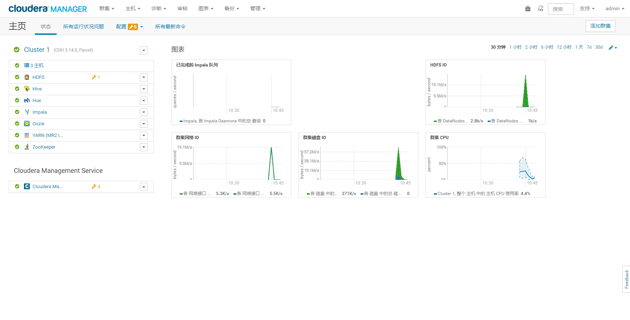
Task: Open the running commands icon
Action: tap(541, 8)
